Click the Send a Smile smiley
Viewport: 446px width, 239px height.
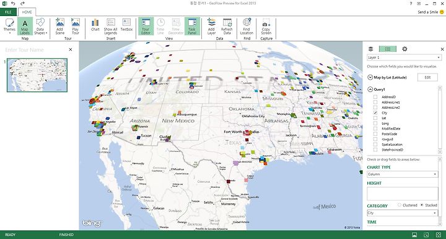[442, 12]
